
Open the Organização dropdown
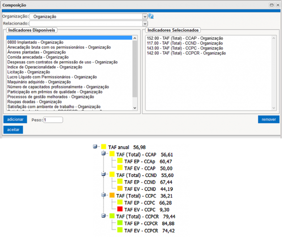145,17
